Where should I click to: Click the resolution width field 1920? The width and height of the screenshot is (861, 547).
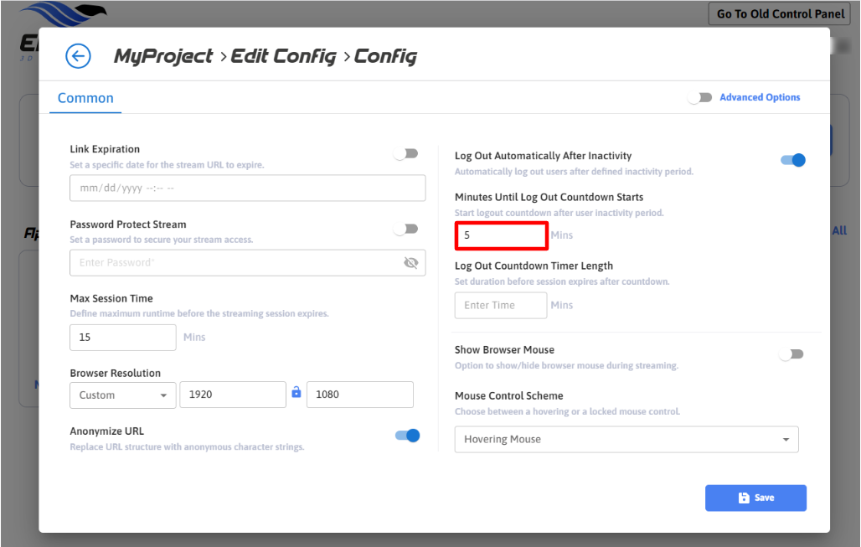pos(232,395)
